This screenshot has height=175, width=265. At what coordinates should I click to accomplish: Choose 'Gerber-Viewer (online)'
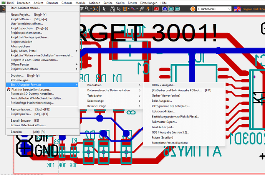point(184,96)
